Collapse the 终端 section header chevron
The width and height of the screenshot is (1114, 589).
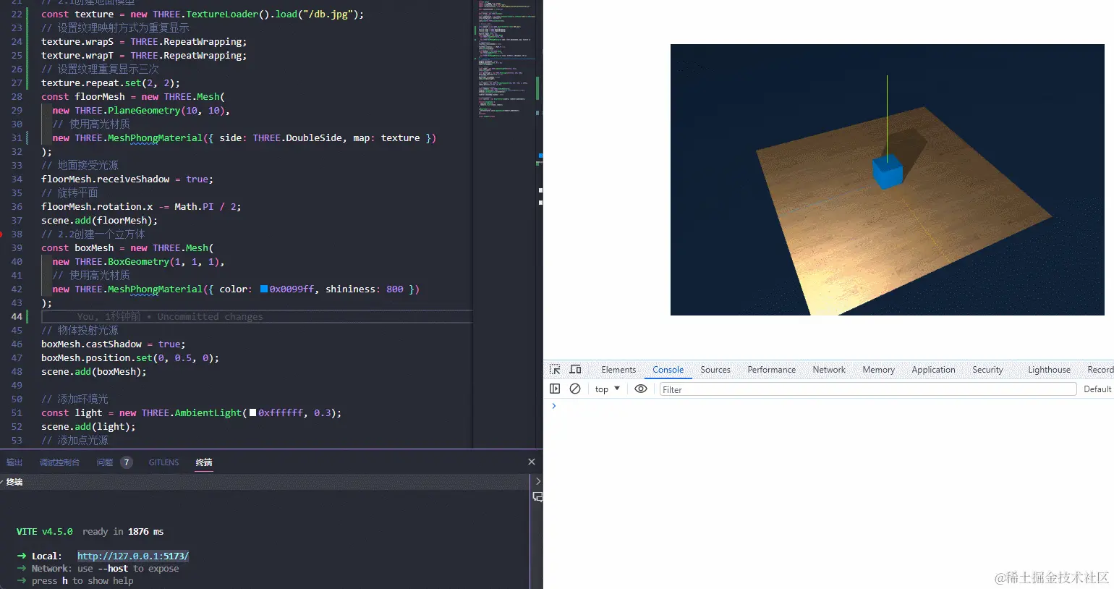point(2,482)
